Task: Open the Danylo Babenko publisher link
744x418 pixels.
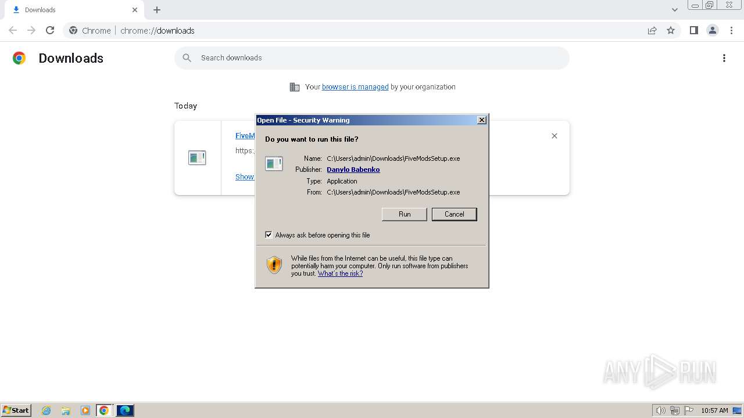Action: pyautogui.click(x=353, y=170)
